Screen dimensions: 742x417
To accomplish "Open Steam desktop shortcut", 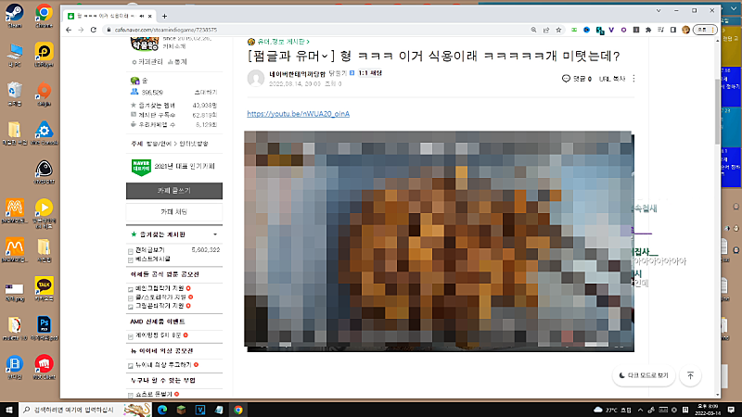I will pyautogui.click(x=15, y=16).
